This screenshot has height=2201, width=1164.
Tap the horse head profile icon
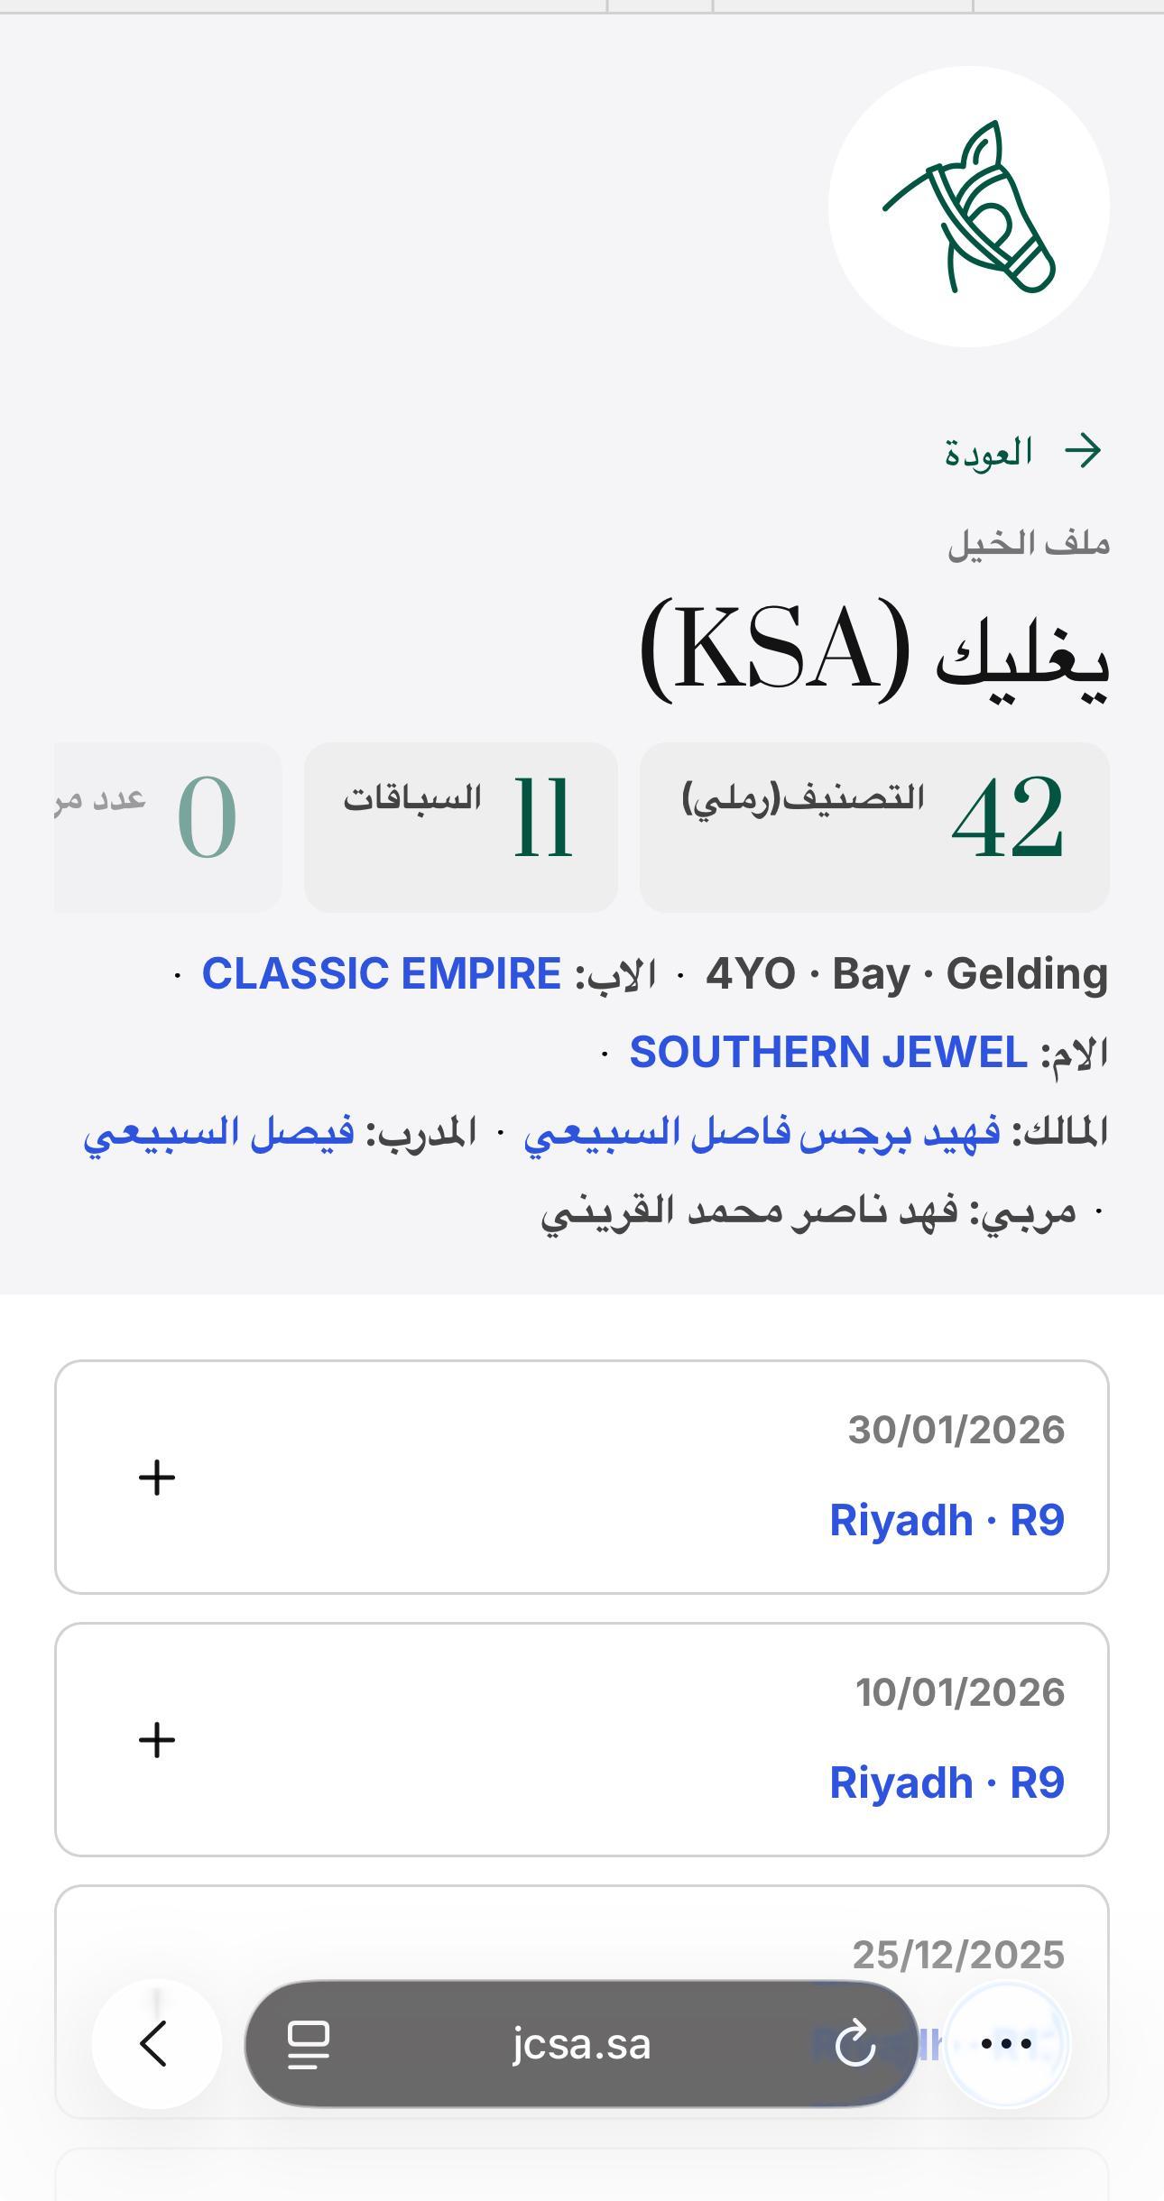click(968, 207)
